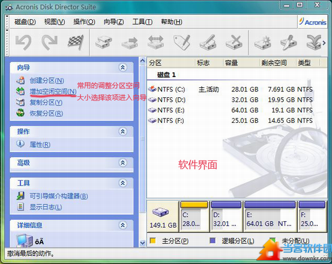The width and height of the screenshot is (332, 264).
Task: Open the 工具(T) menu
Action: click(142, 22)
